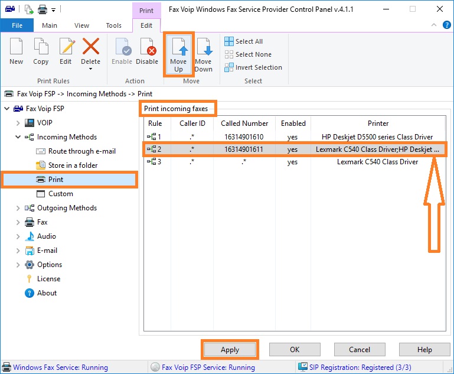Image resolution: width=454 pixels, height=374 pixels.
Task: Expand the Outgoing Methods node
Action: [x=18, y=208]
